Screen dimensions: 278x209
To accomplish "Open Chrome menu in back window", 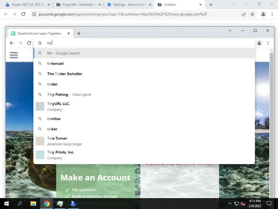I will tap(272, 14).
